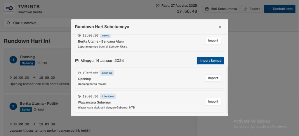This screenshot has width=299, height=136.
Task: Click the TVRI logo in the header
Action: (x=9, y=9)
